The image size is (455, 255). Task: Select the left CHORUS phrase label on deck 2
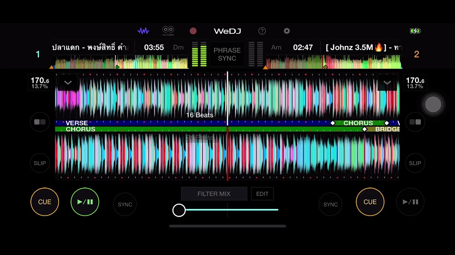tap(80, 129)
